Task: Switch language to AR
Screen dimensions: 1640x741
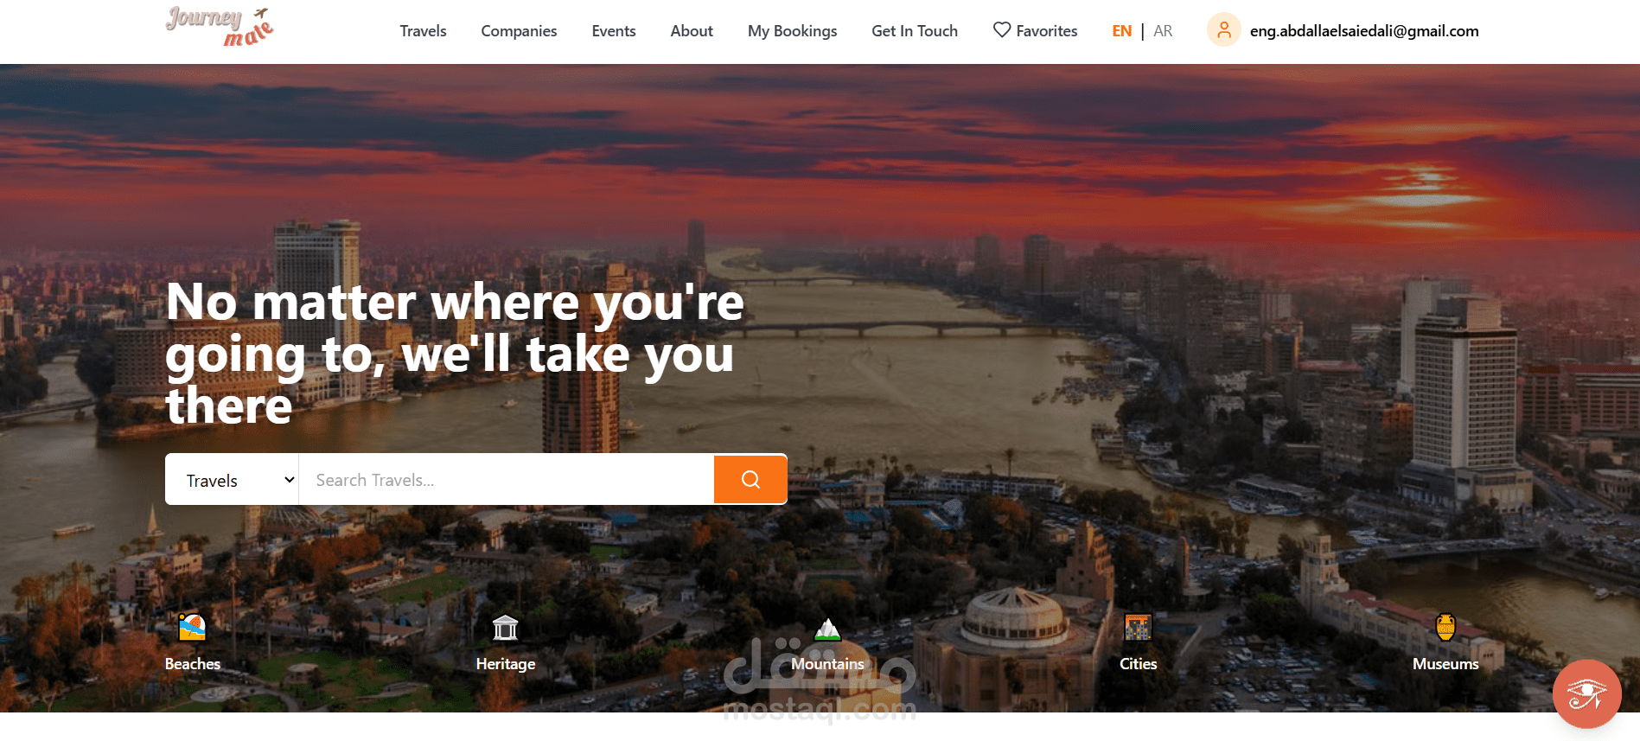Action: [x=1163, y=31]
